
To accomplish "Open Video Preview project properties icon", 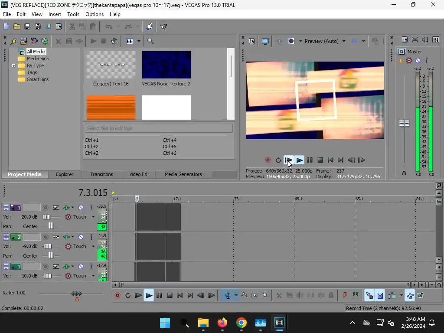I will click(252, 41).
